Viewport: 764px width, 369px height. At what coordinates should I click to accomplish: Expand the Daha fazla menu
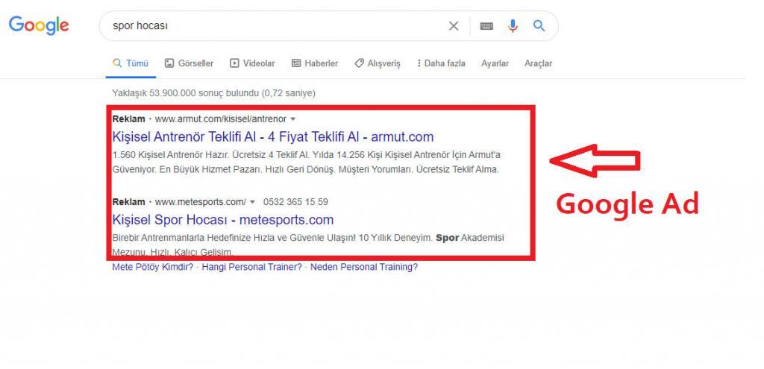(x=441, y=63)
